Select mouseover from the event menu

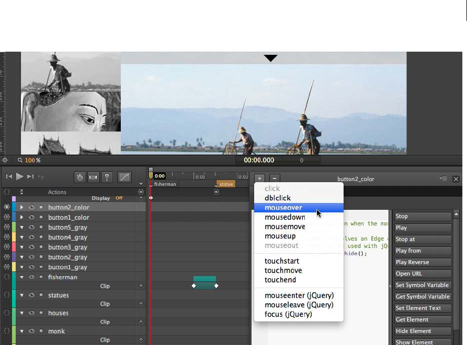pos(283,208)
